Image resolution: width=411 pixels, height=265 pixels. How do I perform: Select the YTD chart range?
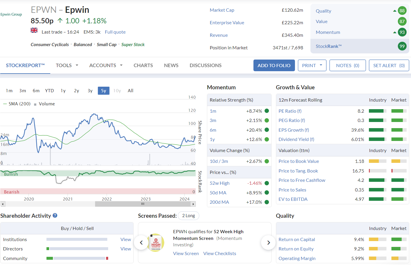[49, 91]
